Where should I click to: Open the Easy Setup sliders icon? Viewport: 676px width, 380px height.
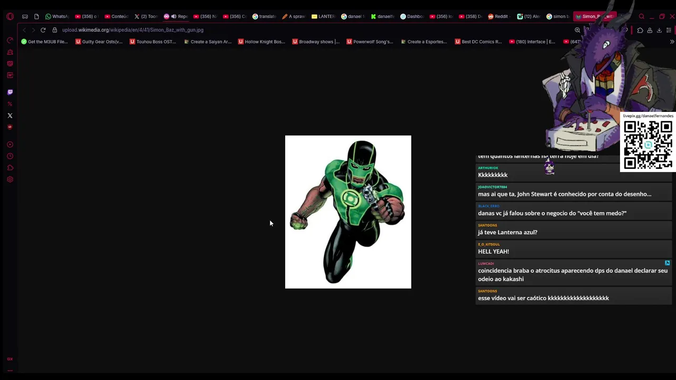669,30
